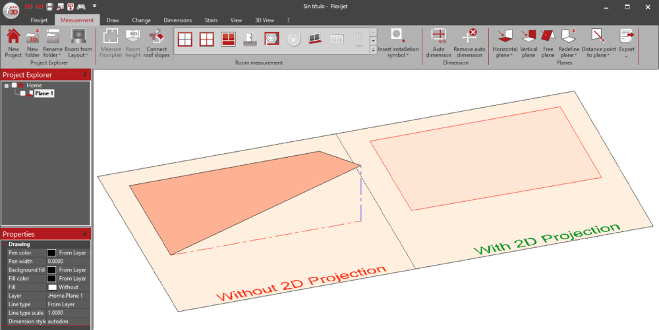This screenshot has width=659, height=330.
Task: Select the Home item in Project Explorer
Action: tap(34, 85)
